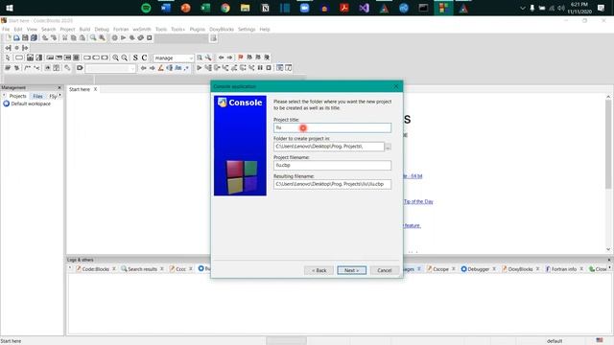Click the Undo toolbar icon
The height and width of the screenshot is (345, 614).
(x=45, y=38)
